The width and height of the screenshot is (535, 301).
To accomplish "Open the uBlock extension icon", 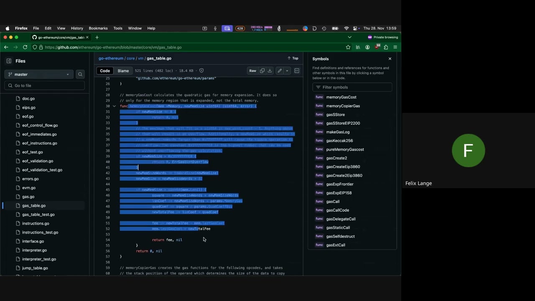I will click(x=377, y=47).
